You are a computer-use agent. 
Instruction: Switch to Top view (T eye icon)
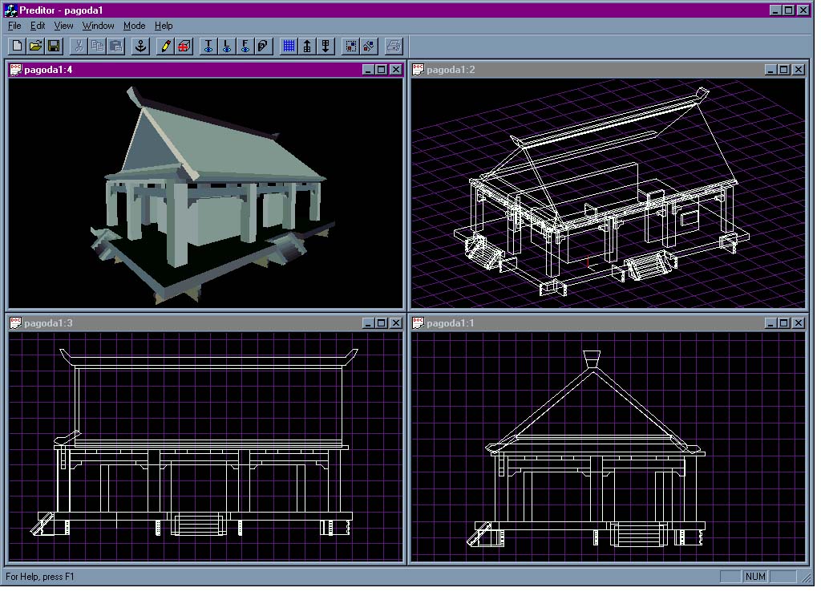tap(208, 46)
